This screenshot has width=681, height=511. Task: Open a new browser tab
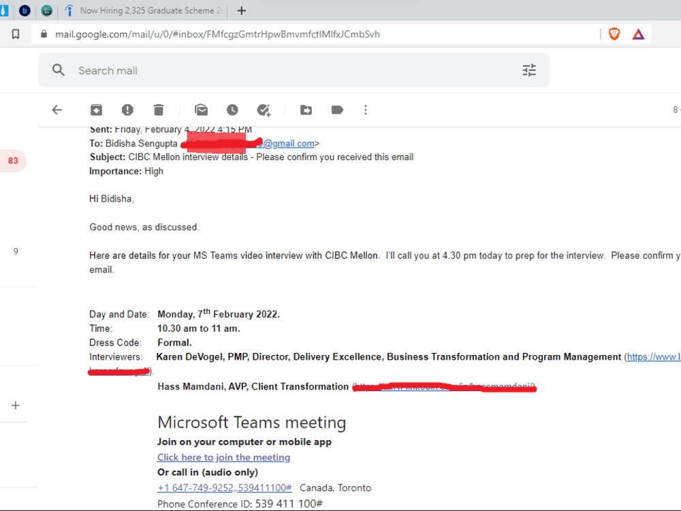pyautogui.click(x=242, y=10)
